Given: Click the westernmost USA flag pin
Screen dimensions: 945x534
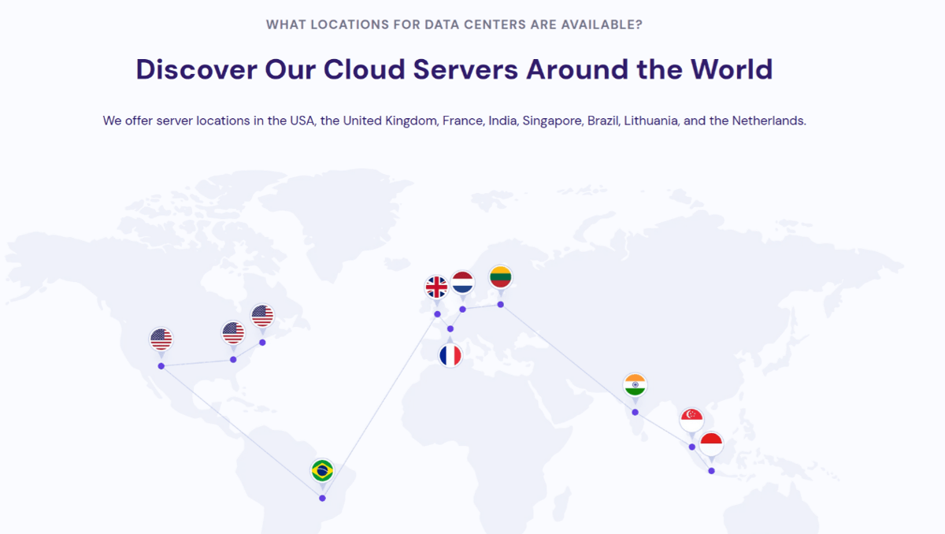Looking at the screenshot, I should (x=161, y=339).
